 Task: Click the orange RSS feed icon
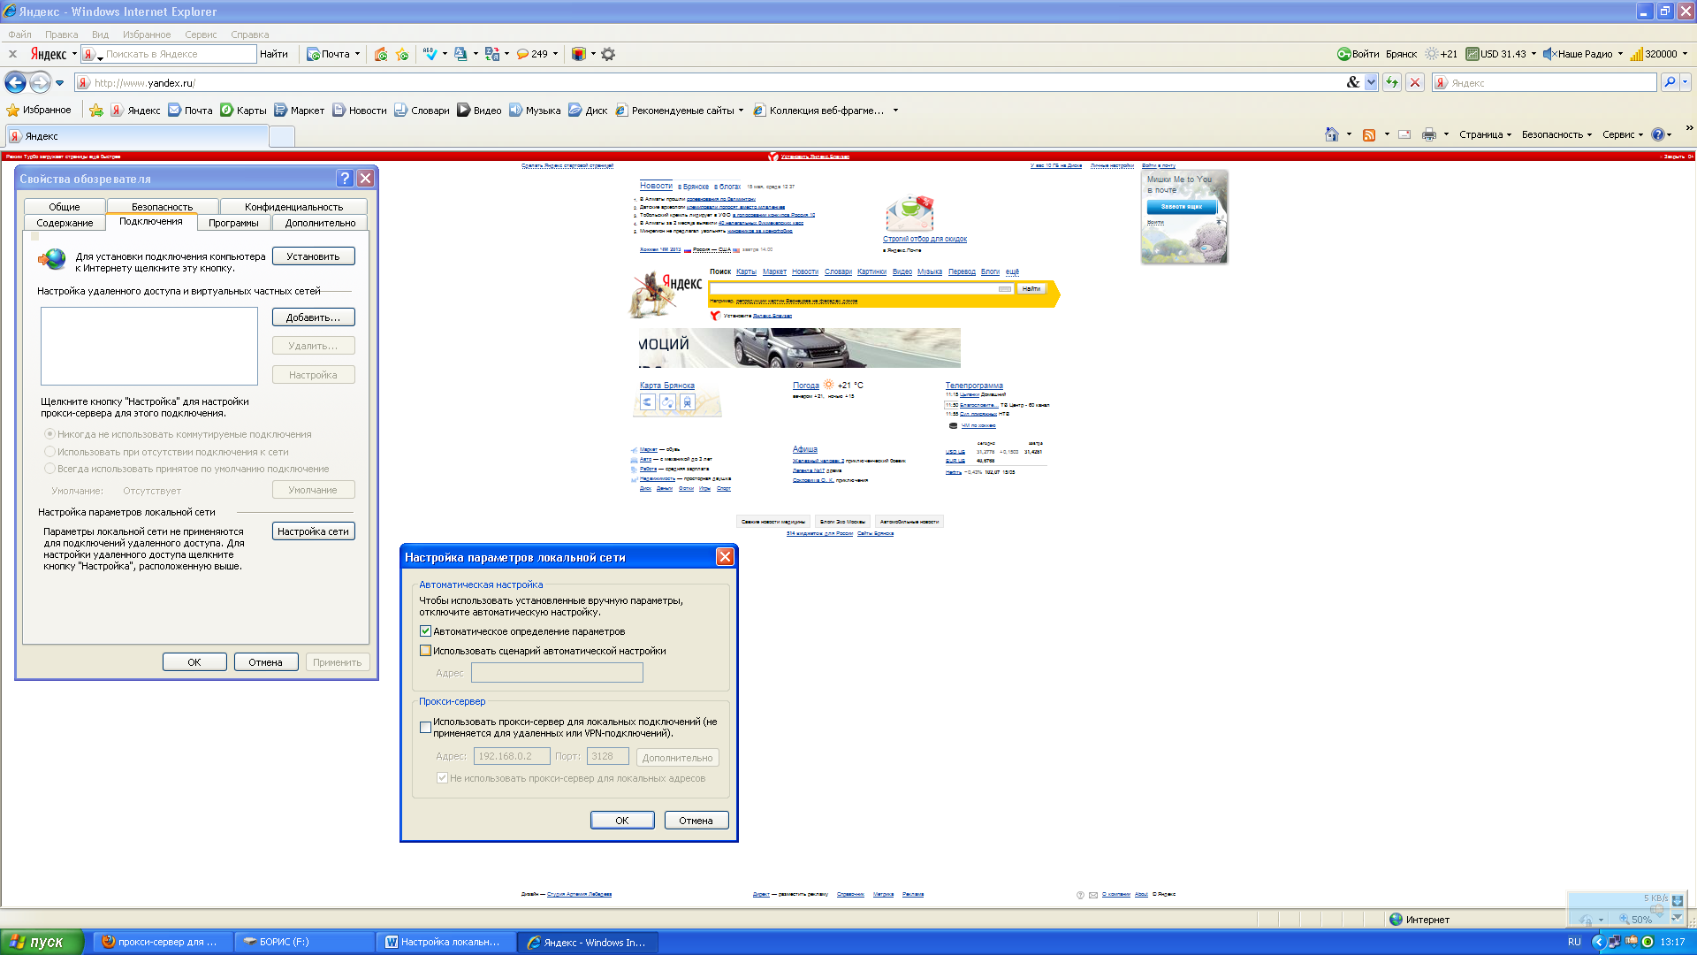coord(1369,134)
